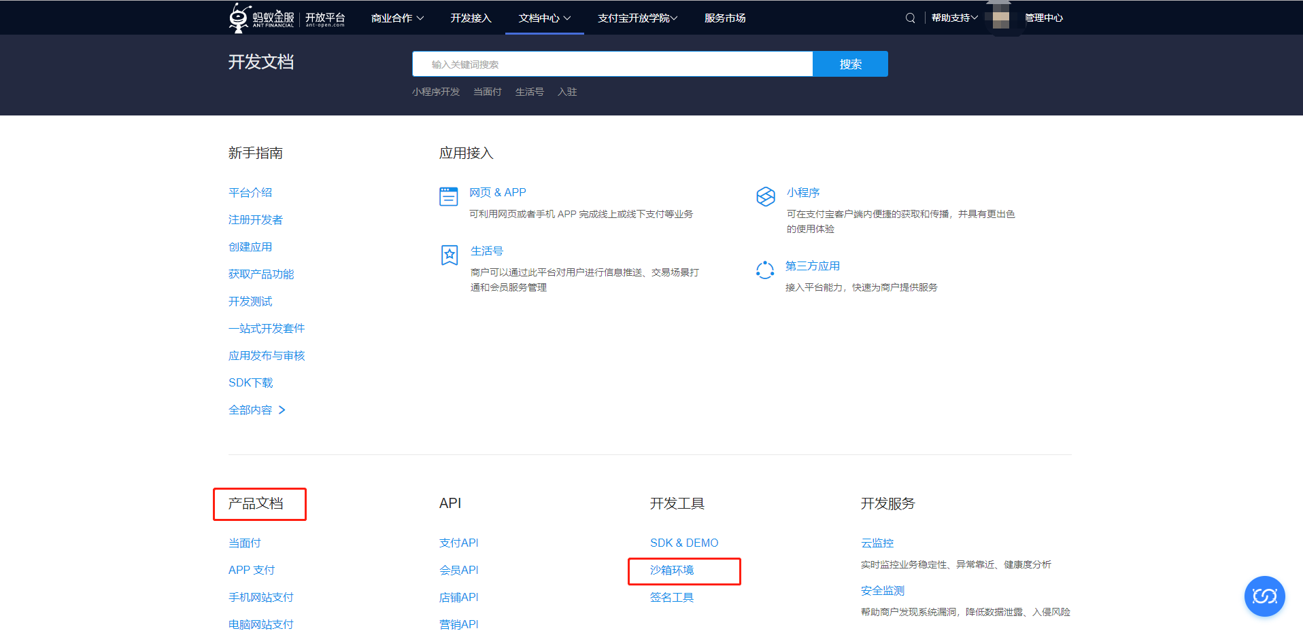Open the 沙箱环境 link

(672, 571)
